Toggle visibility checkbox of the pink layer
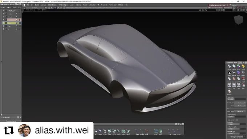 pyautogui.click(x=6, y=20)
